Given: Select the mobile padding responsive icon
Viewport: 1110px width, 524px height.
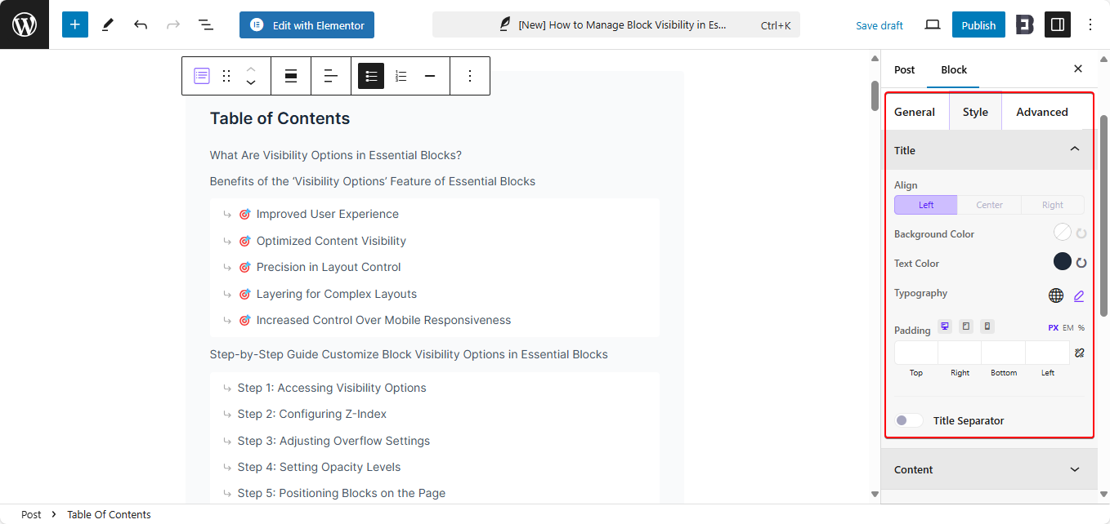Looking at the screenshot, I should [987, 326].
